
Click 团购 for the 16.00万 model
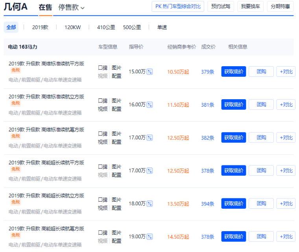[261, 105]
